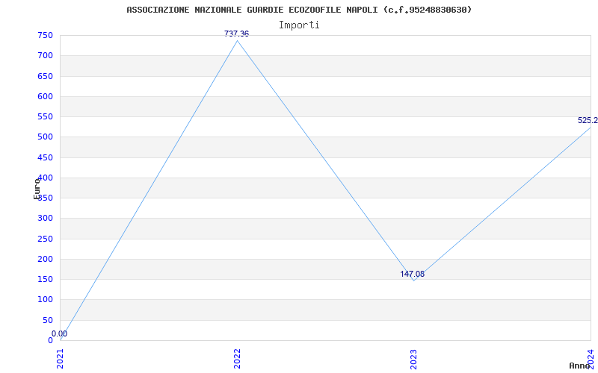Click the 2024 x-axis year label
This screenshot has width=598, height=373.
590,358
